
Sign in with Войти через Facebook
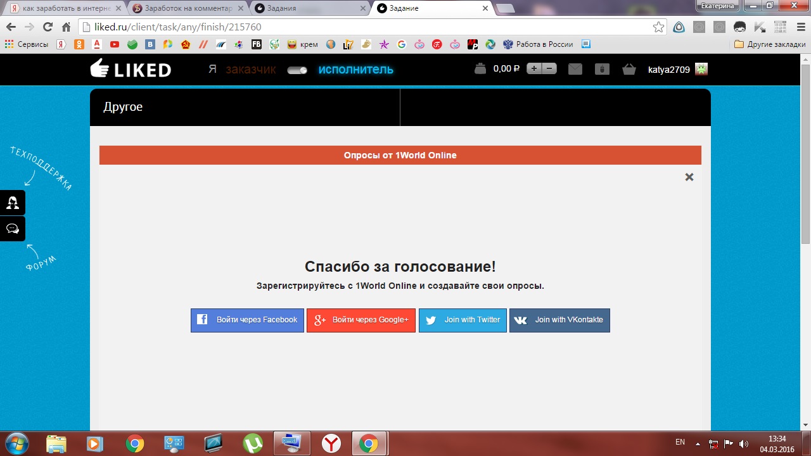[247, 320]
